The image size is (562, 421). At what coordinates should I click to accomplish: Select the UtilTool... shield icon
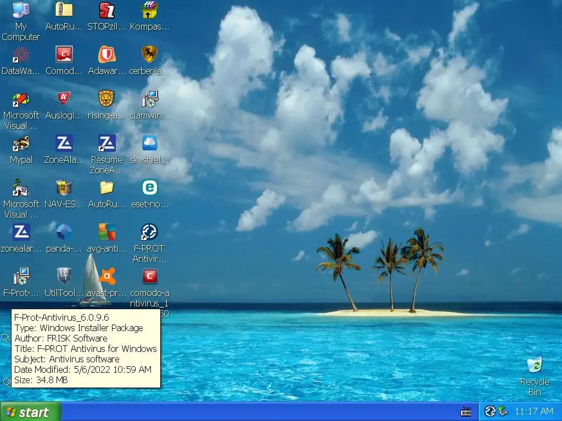[x=64, y=276]
